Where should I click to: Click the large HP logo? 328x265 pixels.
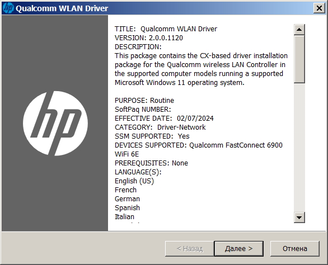(55, 124)
